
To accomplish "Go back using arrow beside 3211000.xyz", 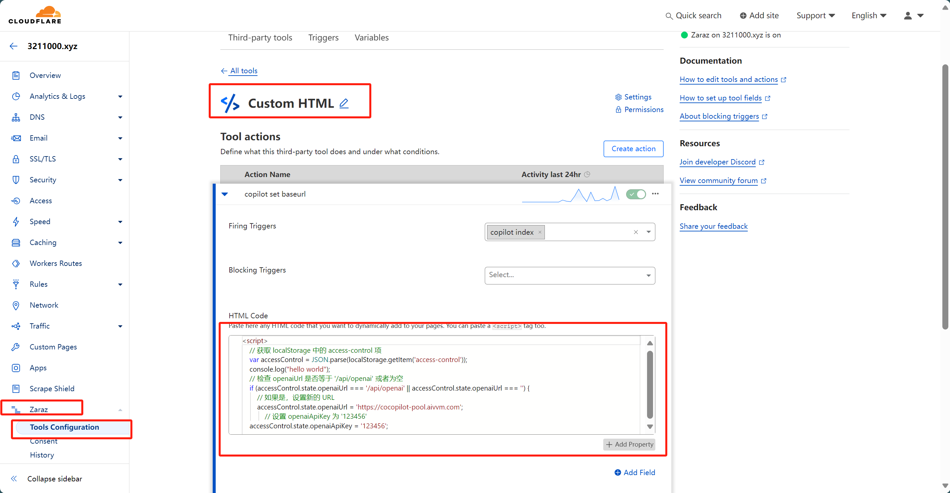I will pyautogui.click(x=14, y=46).
